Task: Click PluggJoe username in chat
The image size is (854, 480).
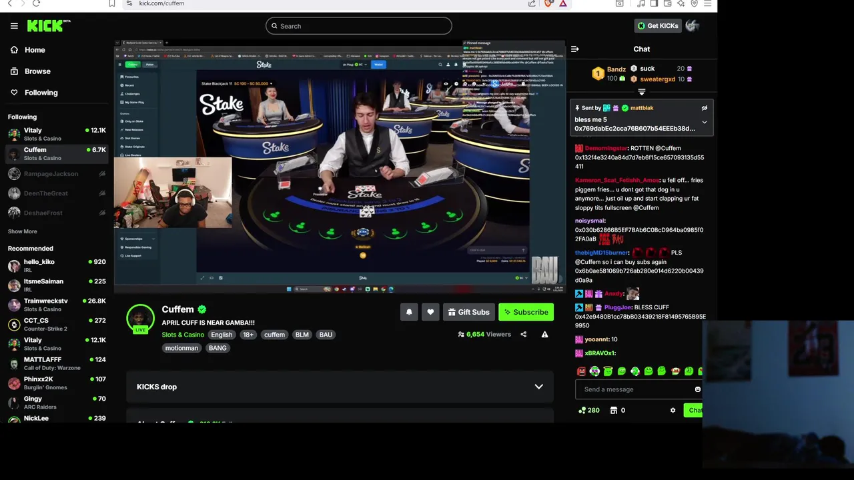Action: click(x=618, y=307)
